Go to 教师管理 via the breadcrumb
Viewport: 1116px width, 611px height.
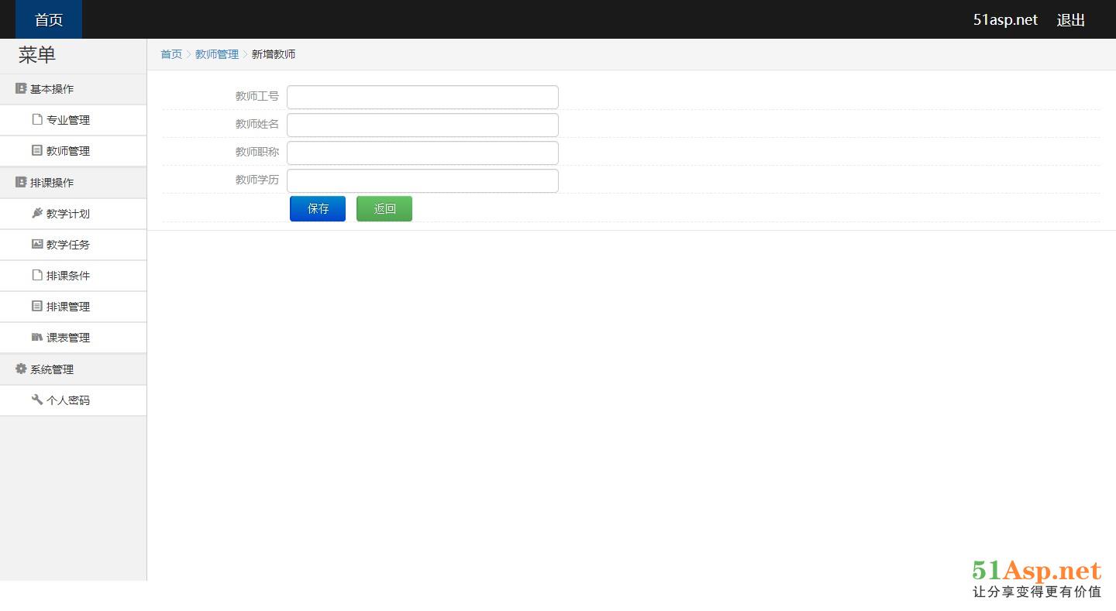click(x=217, y=54)
